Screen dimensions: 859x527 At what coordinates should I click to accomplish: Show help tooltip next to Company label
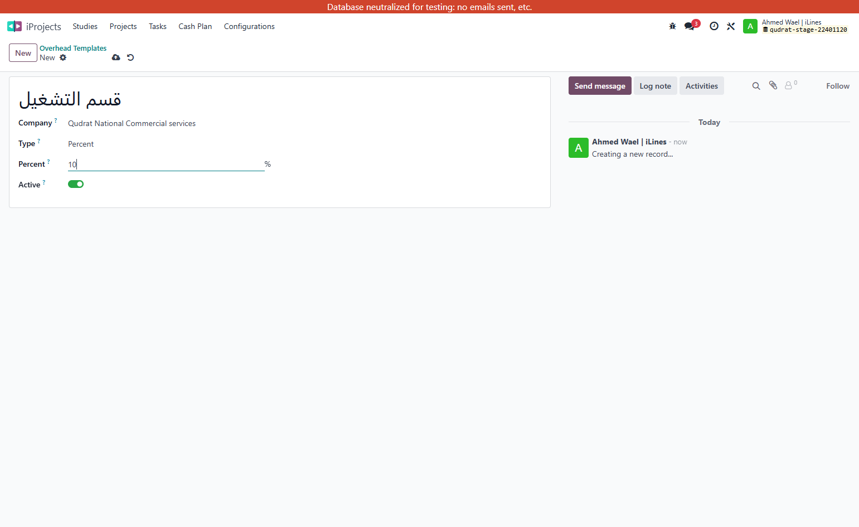click(56, 120)
